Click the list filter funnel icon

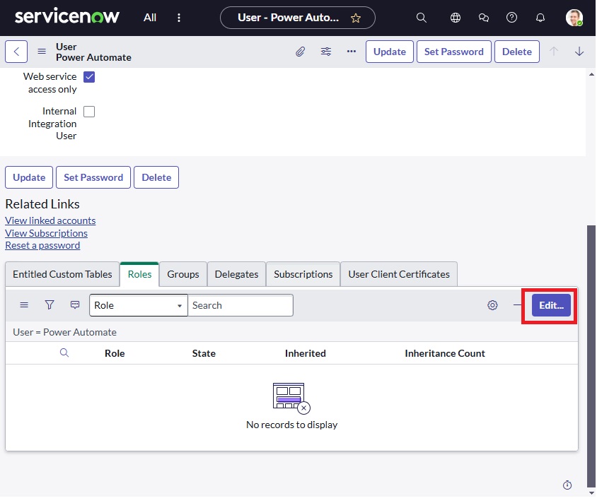point(50,305)
